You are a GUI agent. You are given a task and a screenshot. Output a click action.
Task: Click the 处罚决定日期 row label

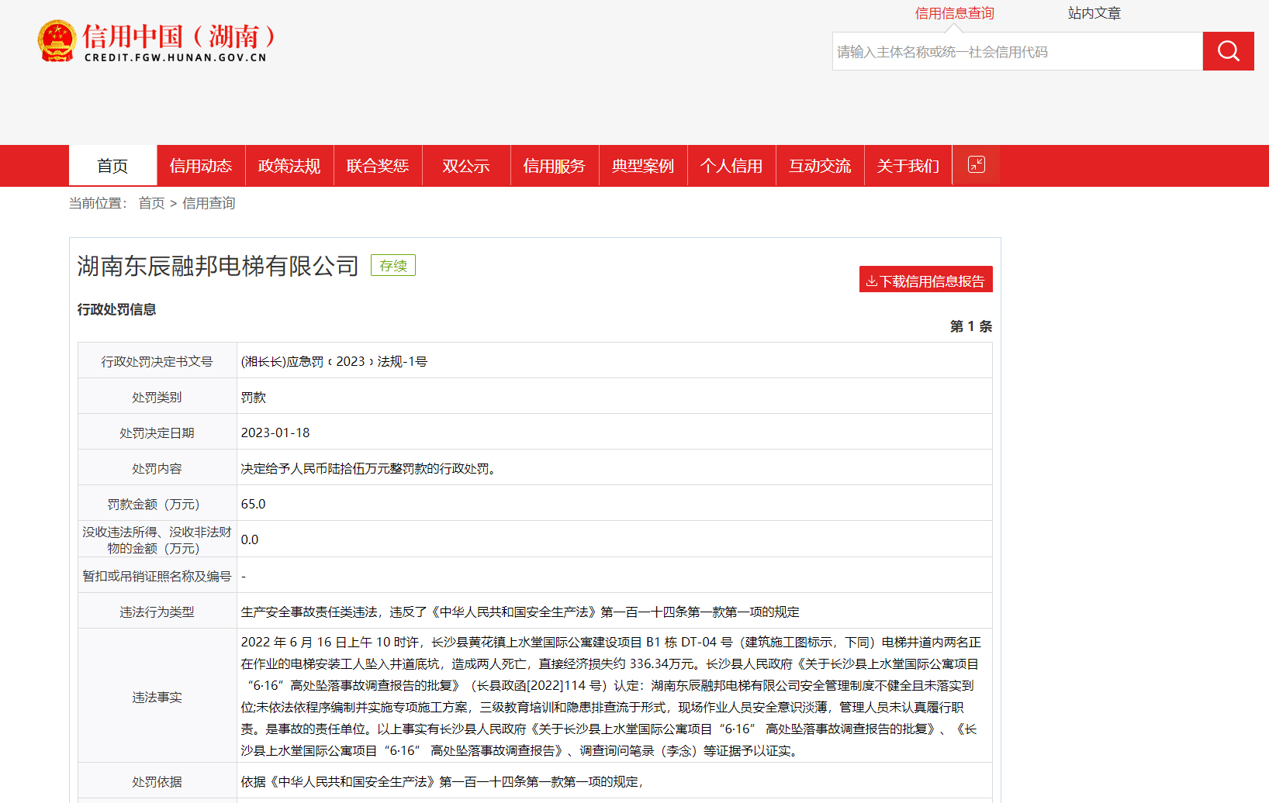[157, 433]
